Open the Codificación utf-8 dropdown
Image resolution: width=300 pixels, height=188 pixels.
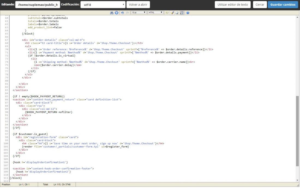coord(103,5)
